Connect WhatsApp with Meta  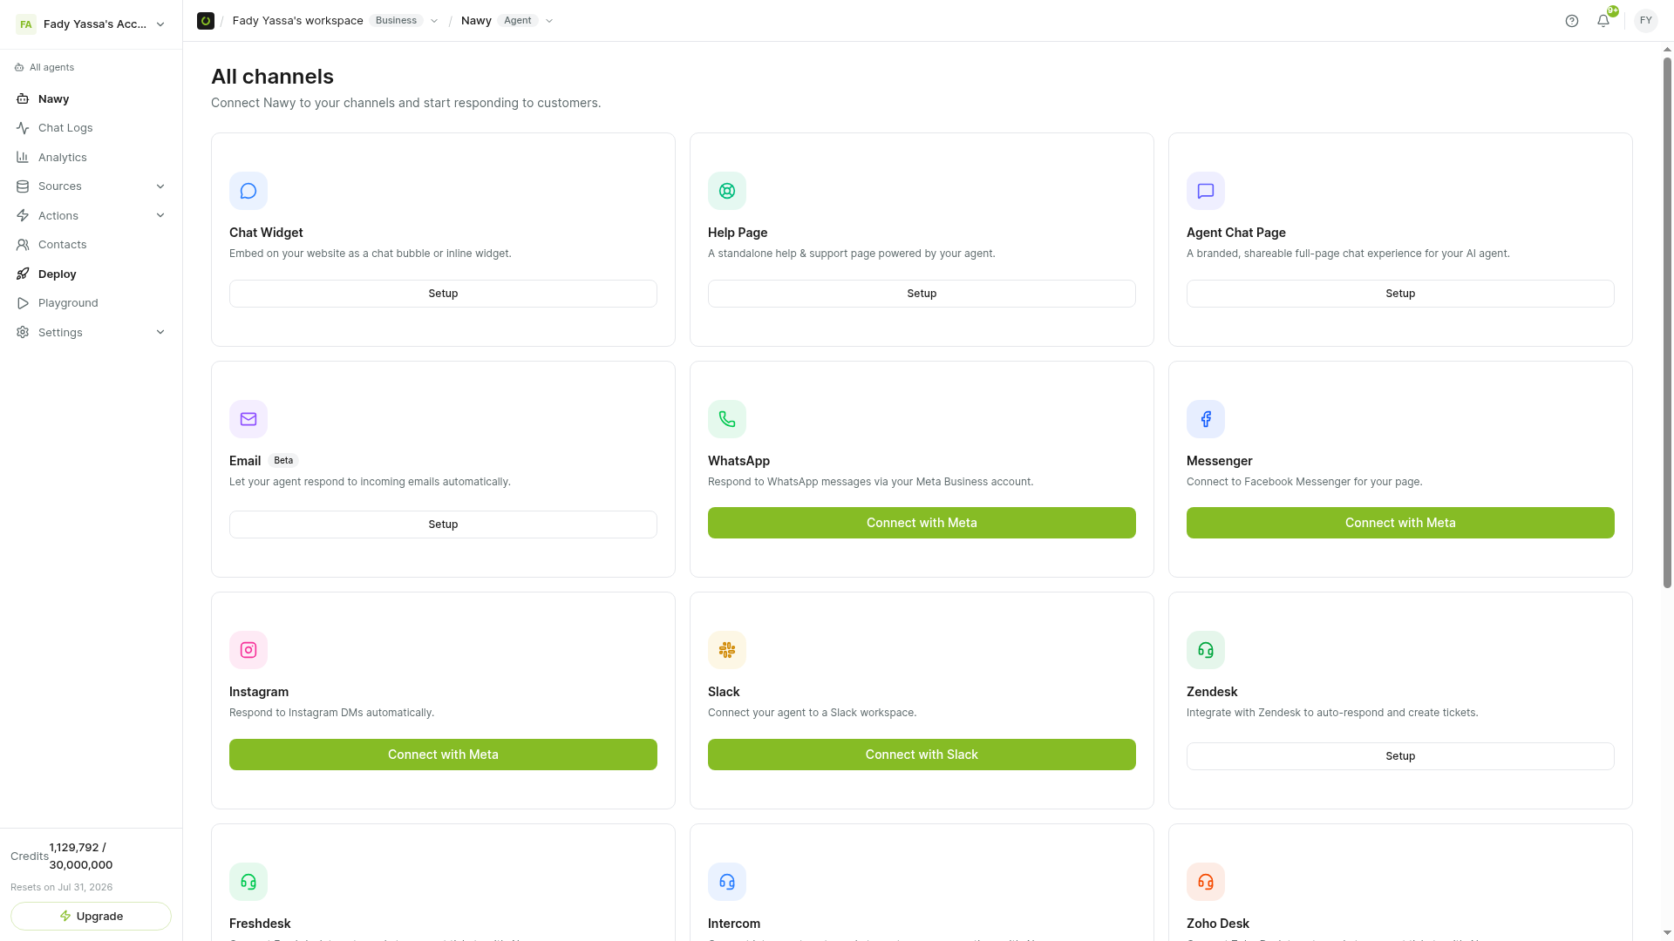click(922, 523)
